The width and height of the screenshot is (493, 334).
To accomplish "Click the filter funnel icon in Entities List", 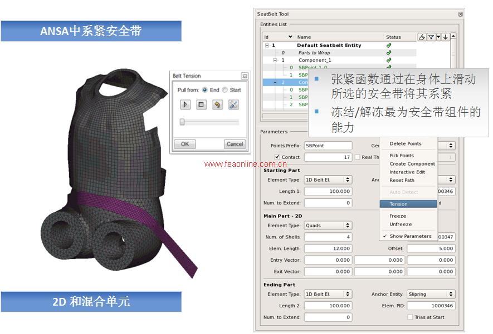I will click(431, 37).
